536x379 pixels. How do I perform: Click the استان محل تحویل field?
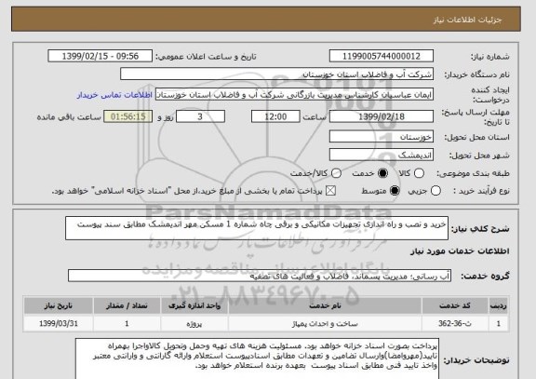(382, 137)
